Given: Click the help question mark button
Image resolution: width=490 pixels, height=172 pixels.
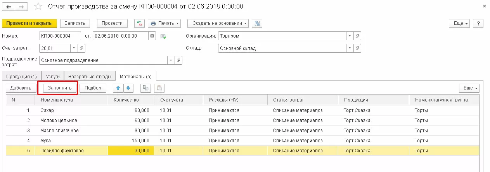Looking at the screenshot, I should point(478,23).
